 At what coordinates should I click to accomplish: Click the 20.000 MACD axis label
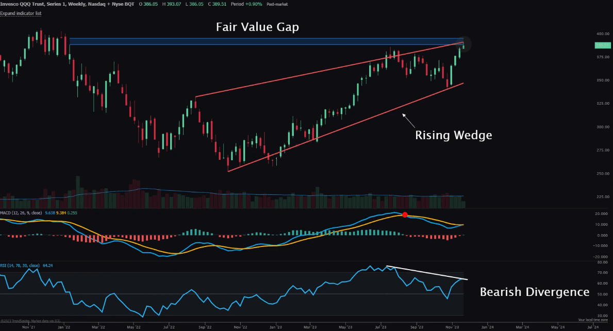[601, 214]
